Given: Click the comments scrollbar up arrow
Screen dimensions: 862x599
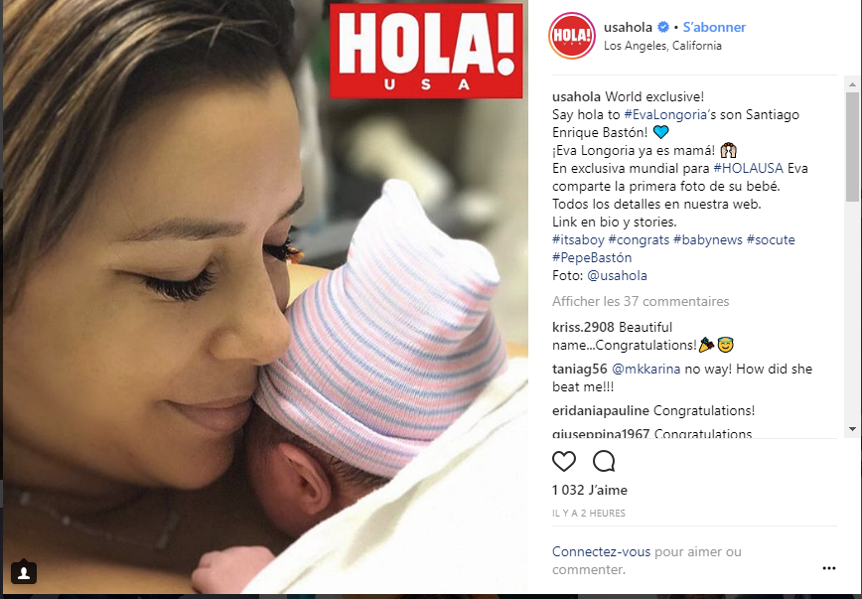Looking at the screenshot, I should coord(852,84).
